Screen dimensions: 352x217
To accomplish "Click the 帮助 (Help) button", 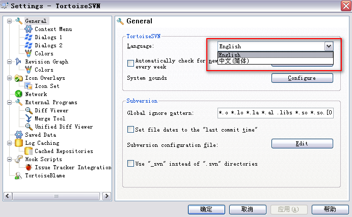I will [330, 209].
